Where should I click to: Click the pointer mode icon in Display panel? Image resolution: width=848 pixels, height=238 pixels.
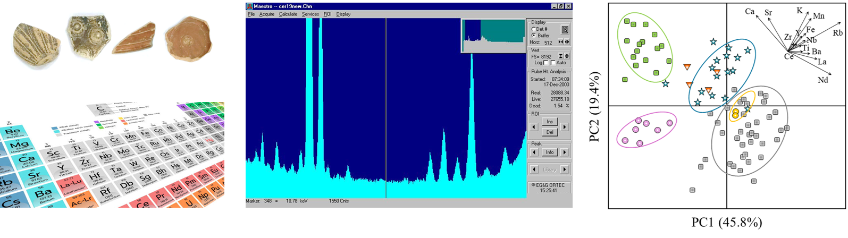click(x=565, y=30)
